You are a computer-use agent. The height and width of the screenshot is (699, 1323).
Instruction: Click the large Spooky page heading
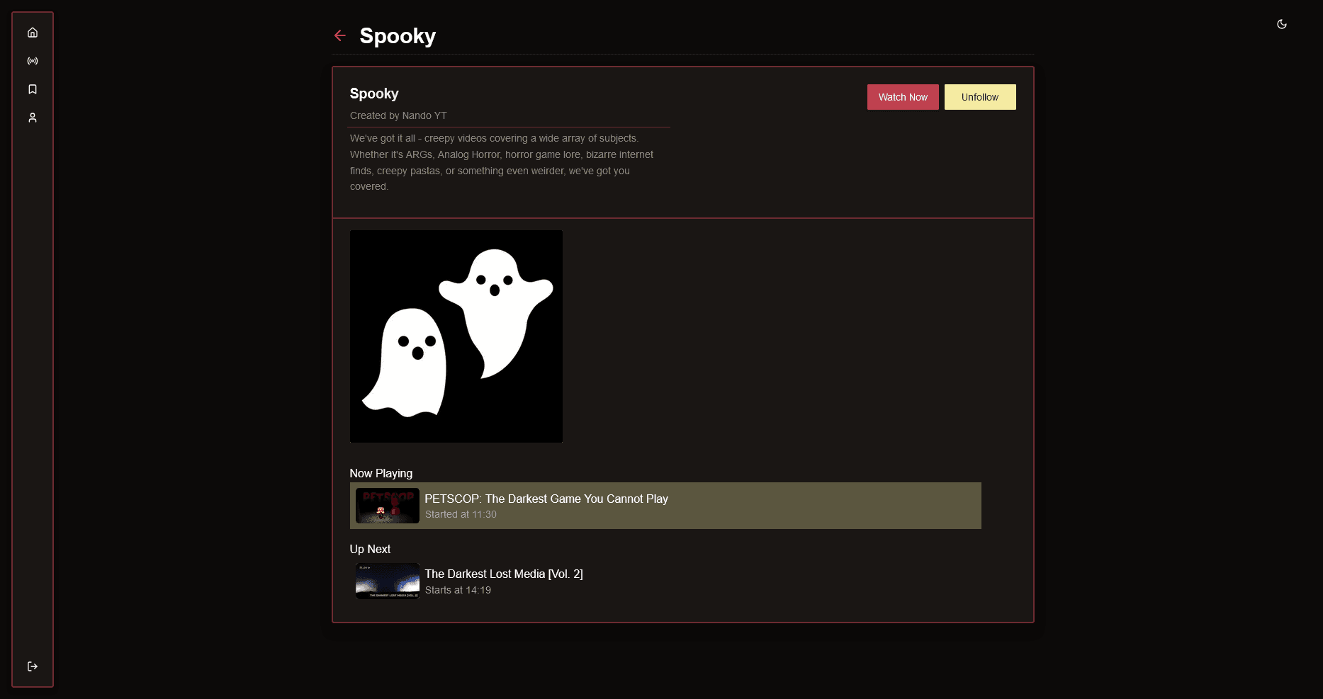[398, 36]
